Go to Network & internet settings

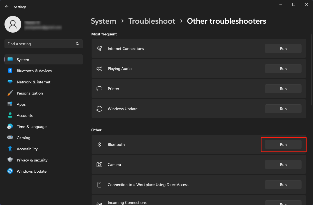44,82
